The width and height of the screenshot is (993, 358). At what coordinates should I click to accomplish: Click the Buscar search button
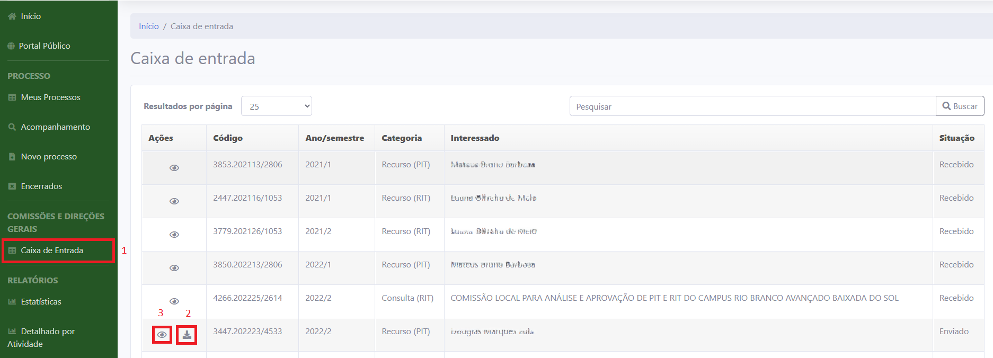pos(960,106)
